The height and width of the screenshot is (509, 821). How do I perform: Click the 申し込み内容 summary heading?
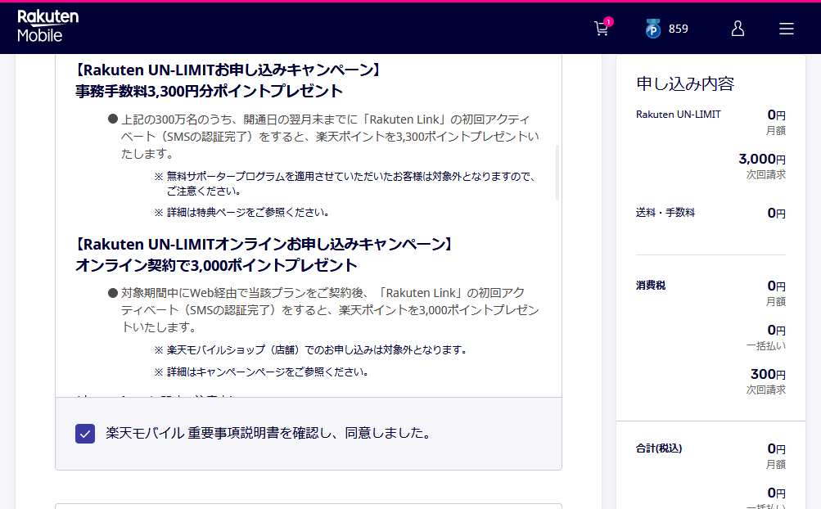pyautogui.click(x=685, y=83)
